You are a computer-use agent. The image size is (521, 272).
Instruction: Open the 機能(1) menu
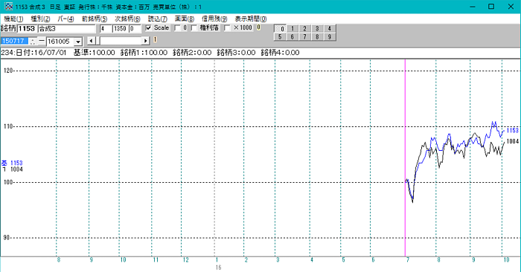coord(13,19)
